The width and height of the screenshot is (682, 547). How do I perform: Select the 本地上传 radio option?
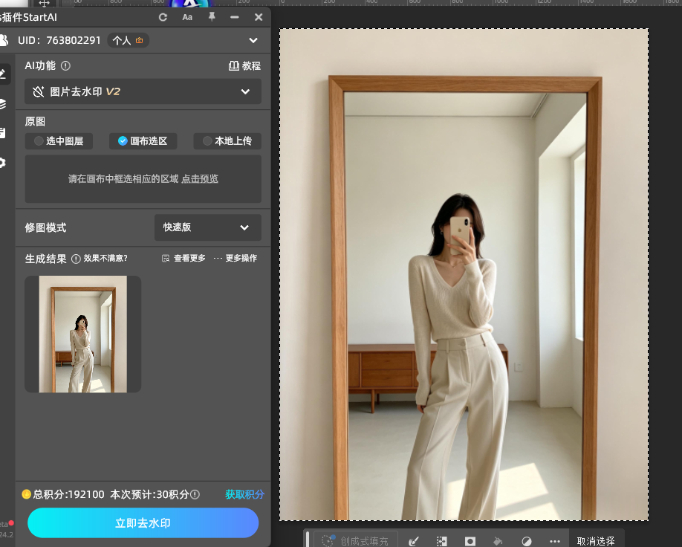(x=227, y=141)
